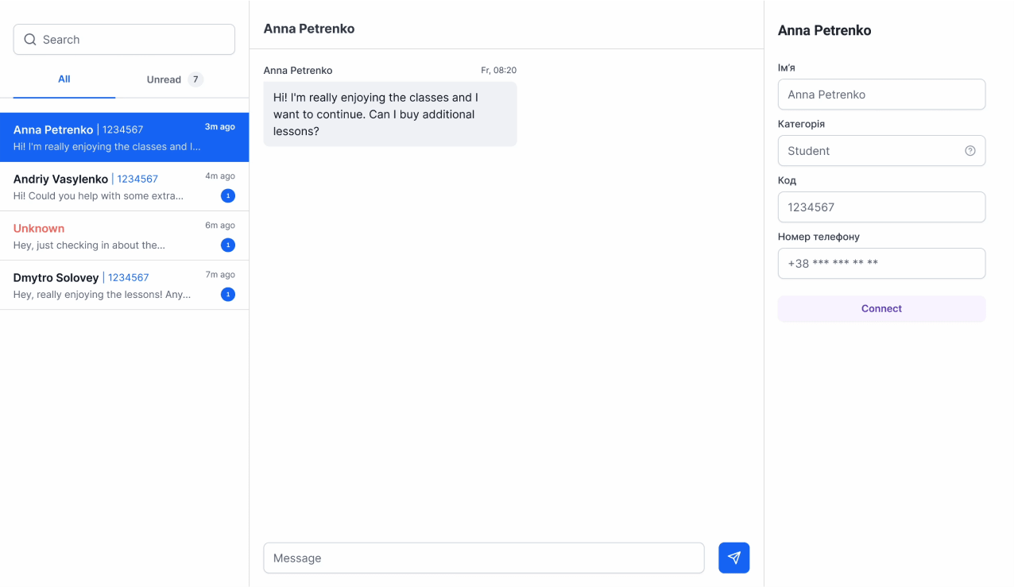
Task: Click unread badge on Dmytro Solovey chat
Action: (228, 295)
